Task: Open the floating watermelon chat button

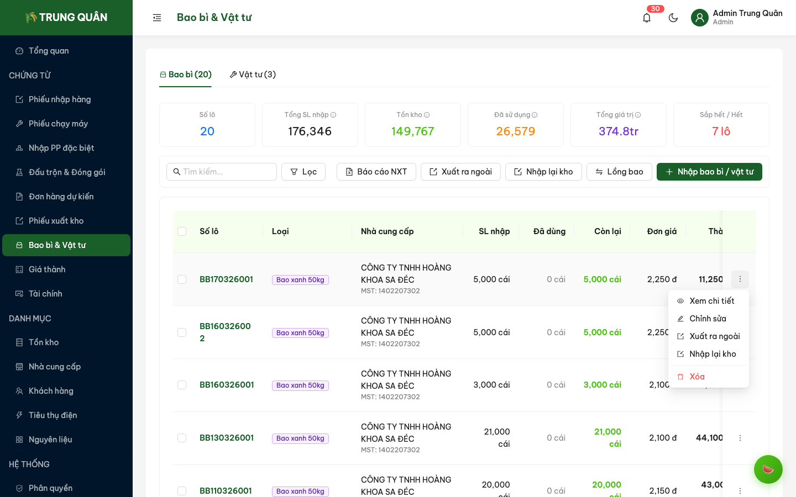Action: 768,469
